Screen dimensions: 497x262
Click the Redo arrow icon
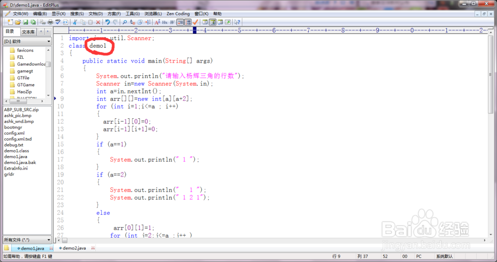click(x=115, y=22)
